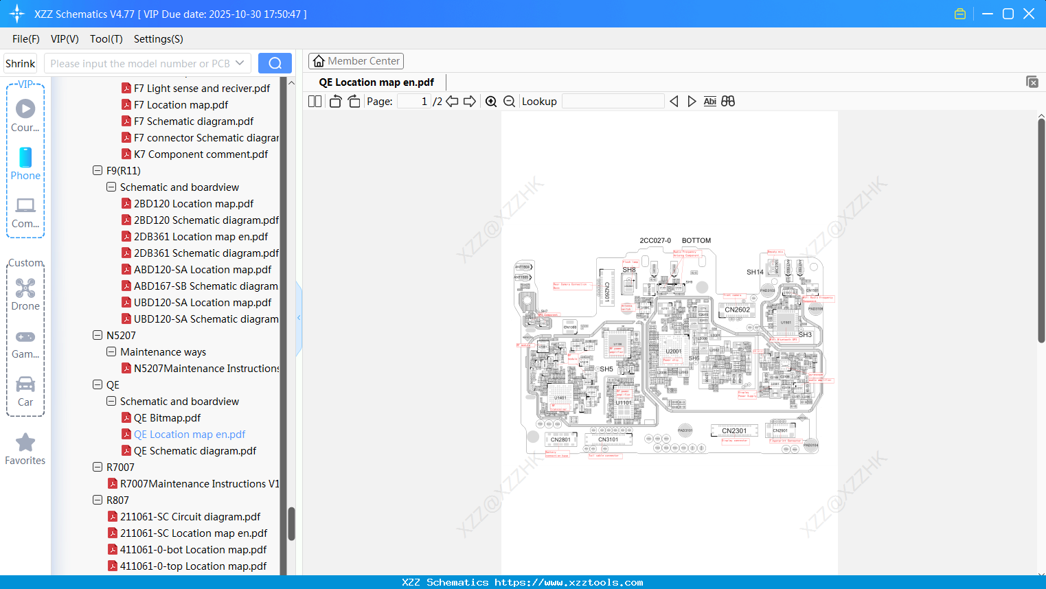This screenshot has width=1046, height=589.
Task: Collapse the QE tree node
Action: click(98, 384)
